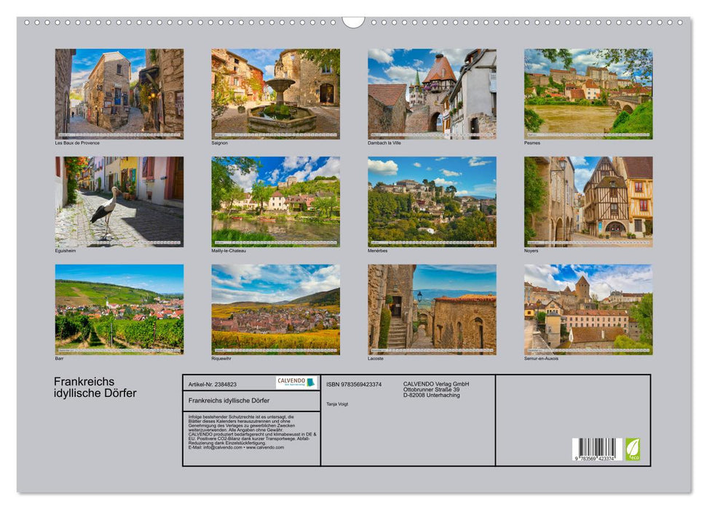Screen dimensions: 707x509
Task: Click the 'Dambach la Ville' caption
Action: click(384, 143)
